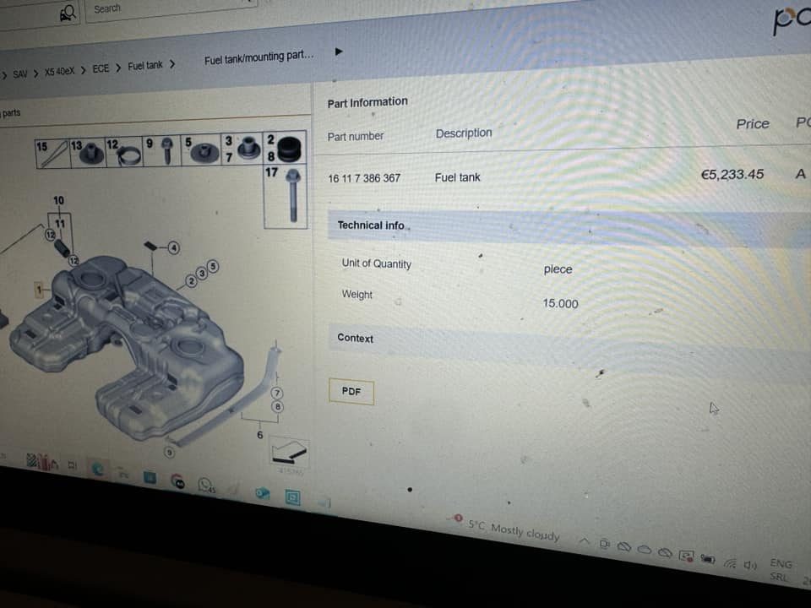The height and width of the screenshot is (608, 811).
Task: Click the middle OneDrive cloud tray icon
Action: 644,550
